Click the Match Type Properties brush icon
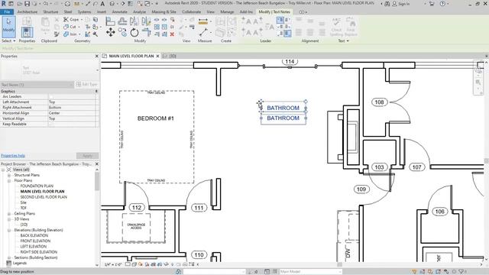Viewport: 489px width, 275px height. click(57, 34)
